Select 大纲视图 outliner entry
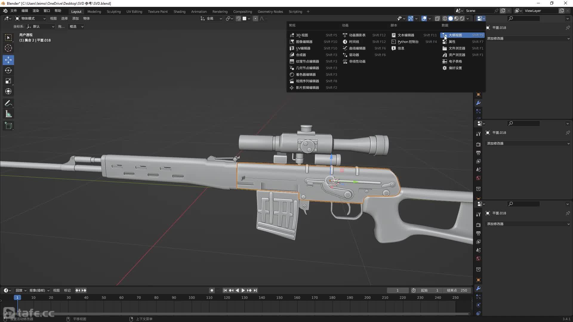This screenshot has height=322, width=573. pyautogui.click(x=463, y=35)
